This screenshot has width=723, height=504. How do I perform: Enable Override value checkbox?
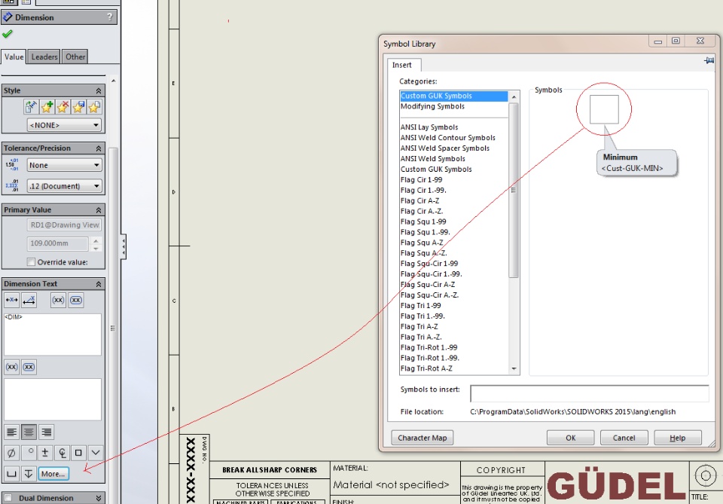click(31, 262)
